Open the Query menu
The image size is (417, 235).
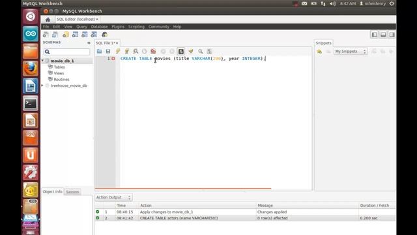pyautogui.click(x=81, y=27)
